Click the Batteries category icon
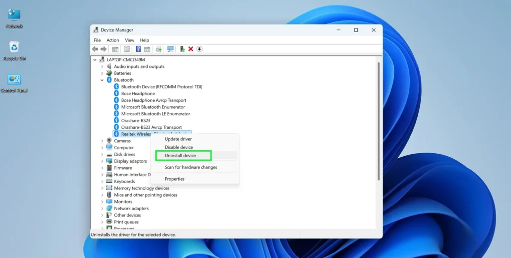 [109, 73]
